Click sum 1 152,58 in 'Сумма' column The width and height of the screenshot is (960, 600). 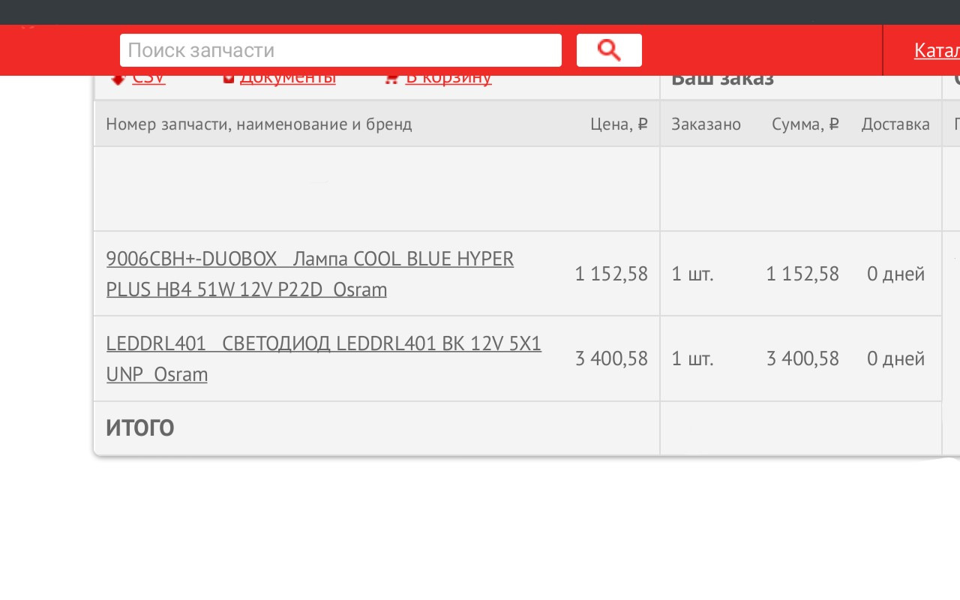(802, 274)
